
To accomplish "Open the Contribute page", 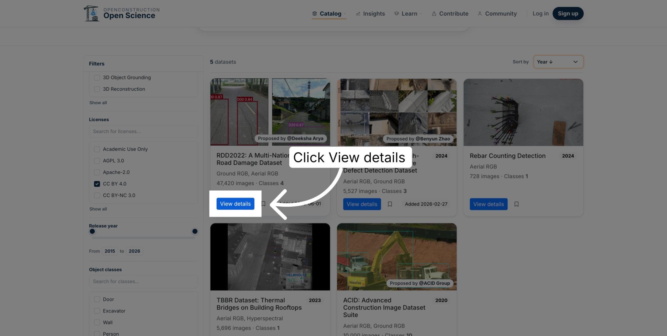I will tap(450, 13).
